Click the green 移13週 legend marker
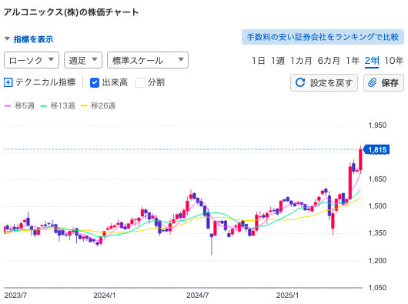 coord(43,106)
